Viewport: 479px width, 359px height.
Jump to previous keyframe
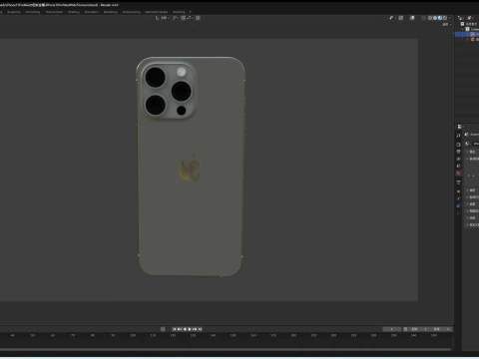[180, 329]
